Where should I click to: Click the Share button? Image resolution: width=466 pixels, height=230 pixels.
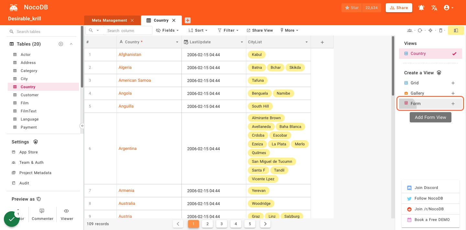(399, 8)
